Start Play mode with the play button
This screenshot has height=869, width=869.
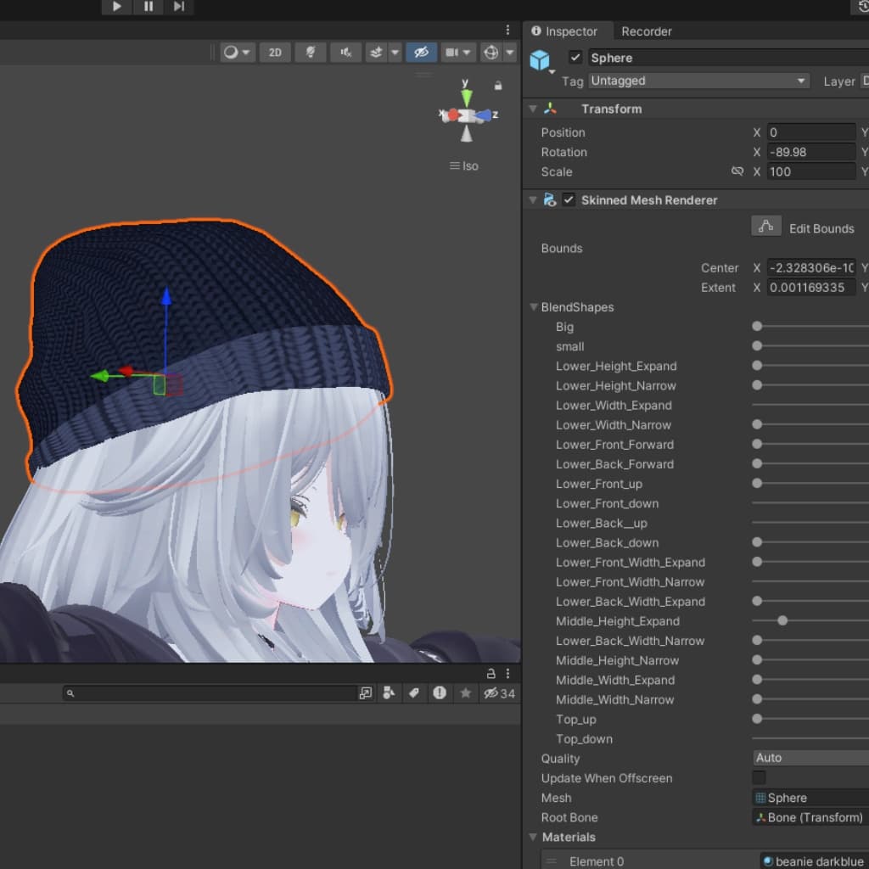click(116, 7)
